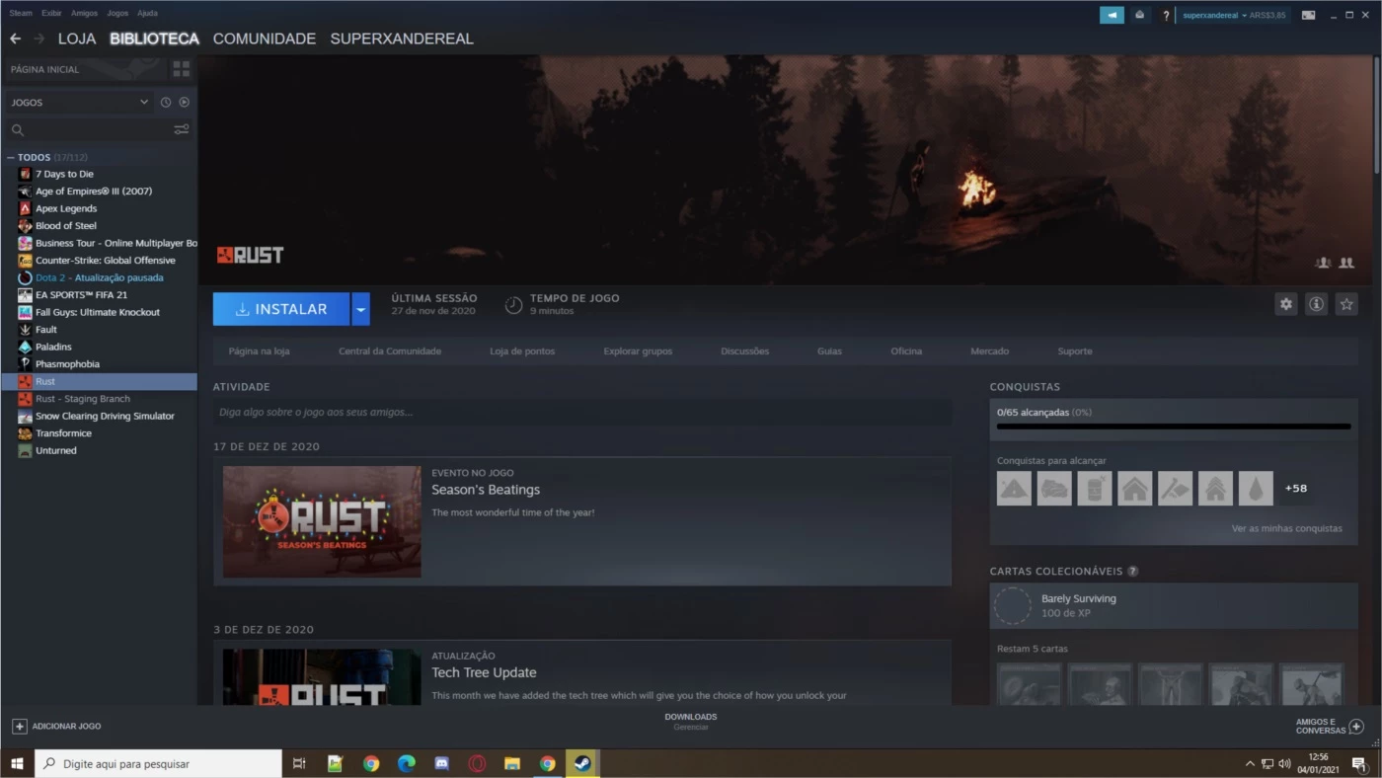Click the library search field
1382x778 pixels.
tap(87, 129)
